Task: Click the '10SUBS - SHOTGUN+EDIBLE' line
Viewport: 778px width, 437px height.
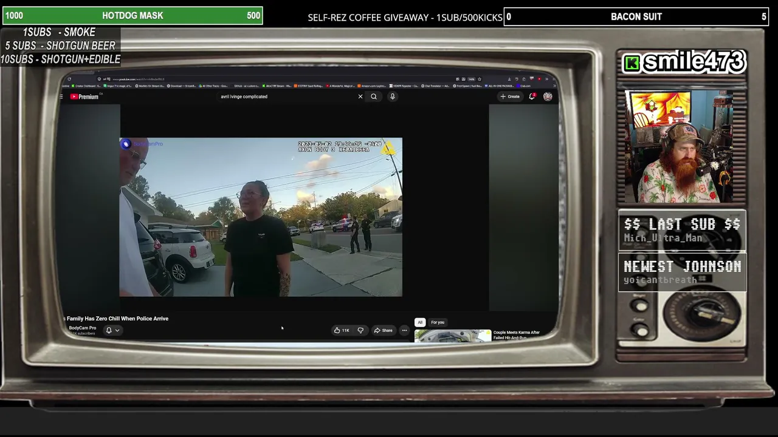Action: (60, 59)
